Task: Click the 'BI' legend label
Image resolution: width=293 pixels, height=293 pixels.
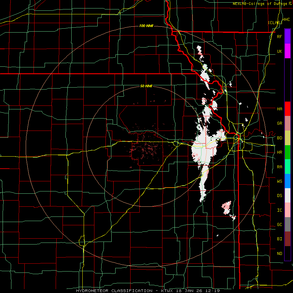Action: pos(279,239)
